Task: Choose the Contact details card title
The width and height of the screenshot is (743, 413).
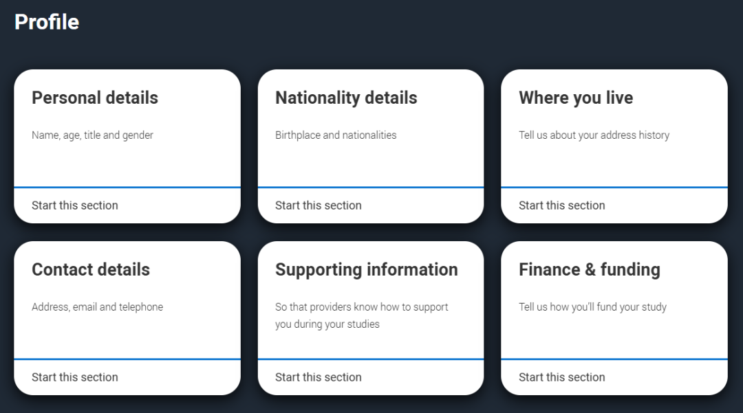Action: click(91, 269)
